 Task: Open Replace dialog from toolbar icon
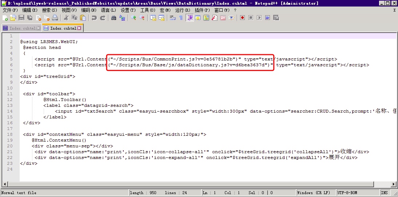pyautogui.click(x=122, y=18)
